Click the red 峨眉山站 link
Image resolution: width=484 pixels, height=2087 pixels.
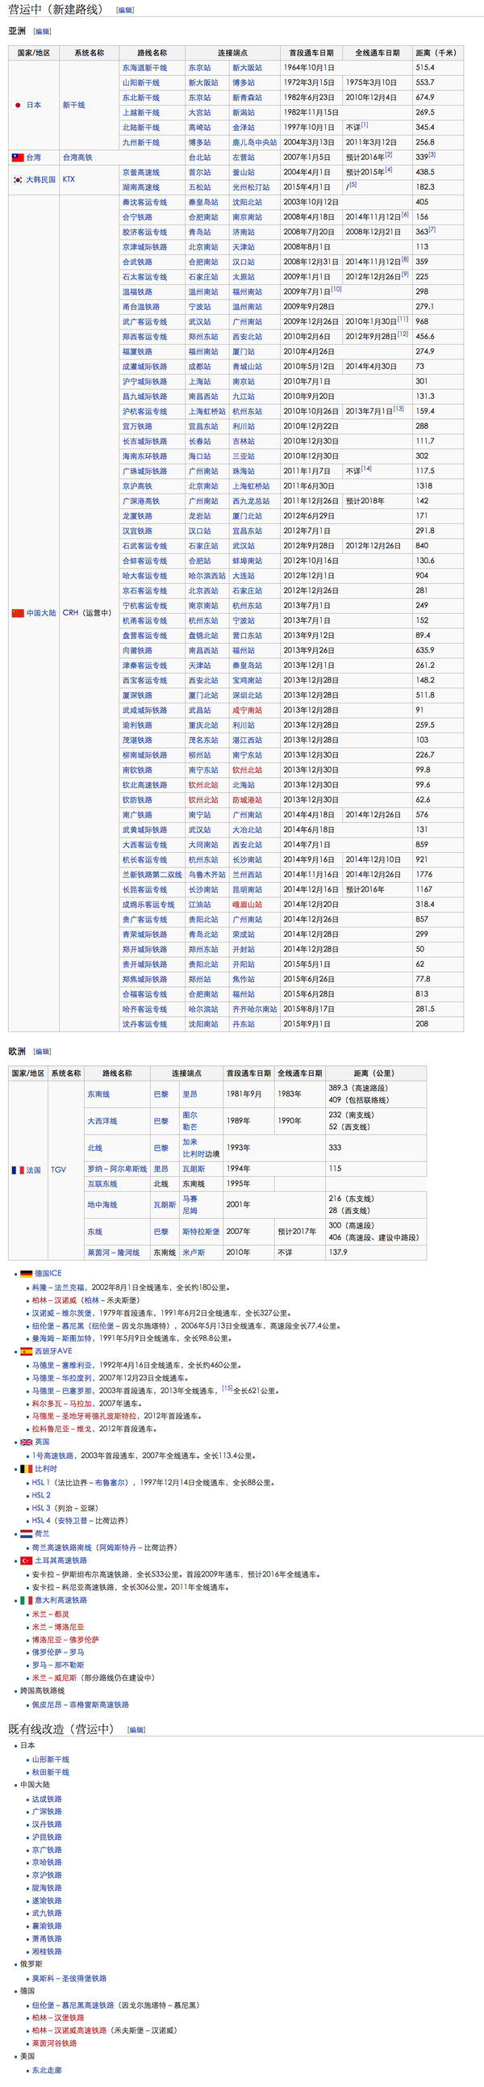(248, 905)
